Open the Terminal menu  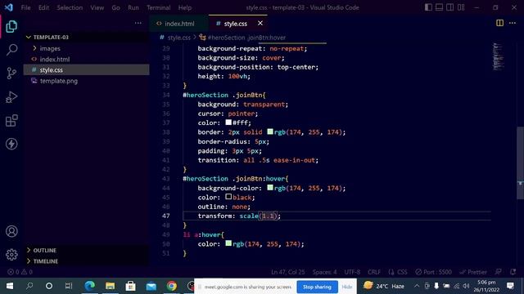tap(158, 7)
